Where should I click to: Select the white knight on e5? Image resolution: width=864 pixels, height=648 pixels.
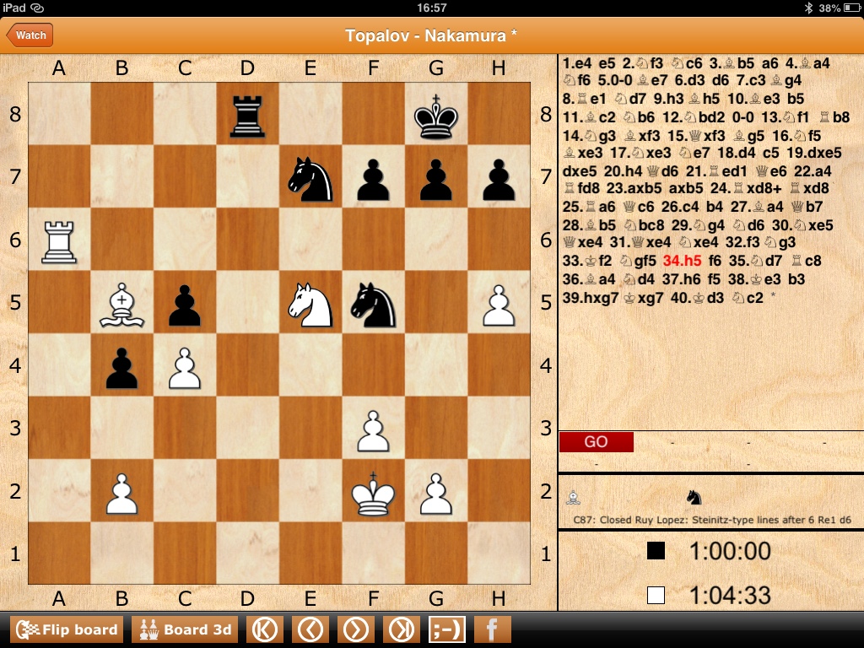click(310, 304)
